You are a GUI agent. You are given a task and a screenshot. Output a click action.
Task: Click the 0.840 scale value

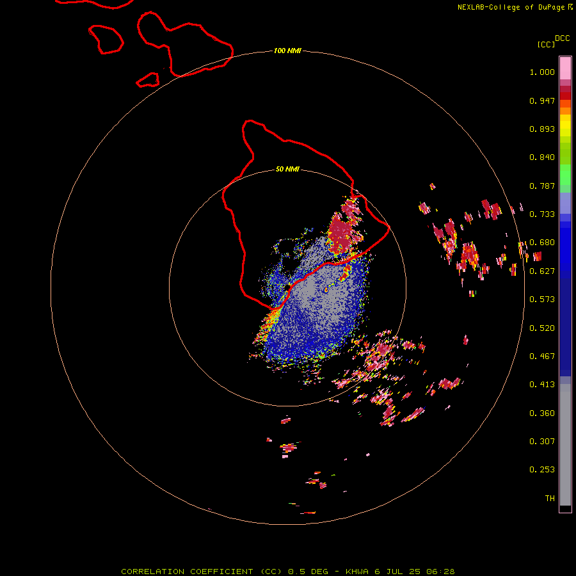coord(542,157)
